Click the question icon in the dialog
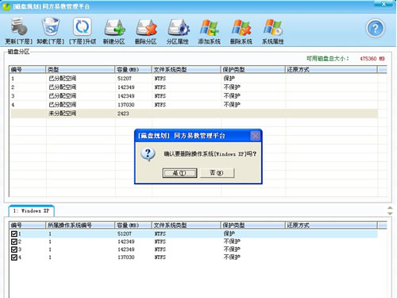This screenshot has width=397, height=298. [x=148, y=154]
